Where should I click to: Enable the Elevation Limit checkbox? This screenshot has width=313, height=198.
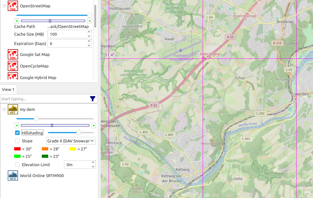click(17, 165)
